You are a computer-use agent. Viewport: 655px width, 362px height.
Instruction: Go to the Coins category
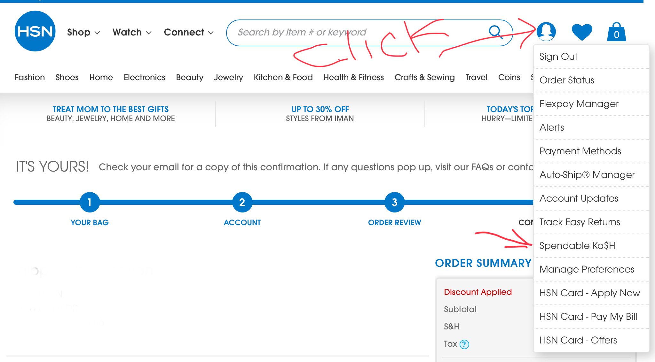[509, 77]
